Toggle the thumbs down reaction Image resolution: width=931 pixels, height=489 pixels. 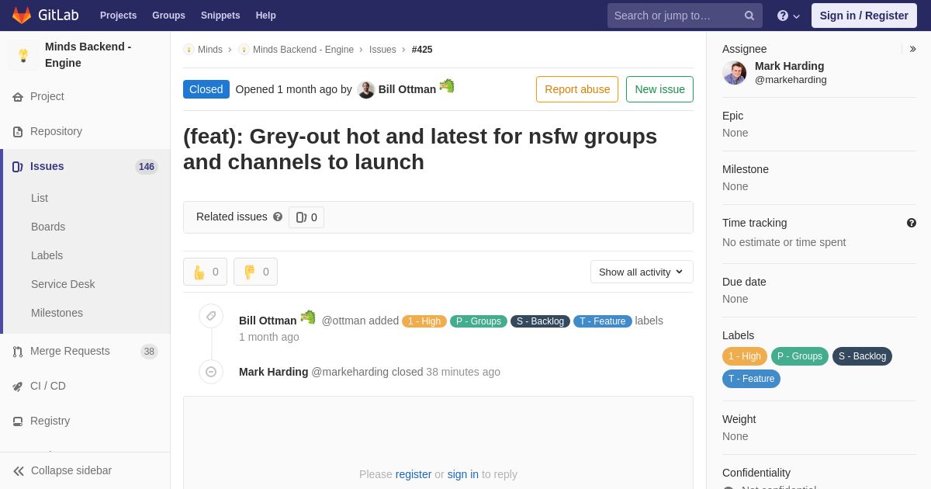tap(255, 272)
